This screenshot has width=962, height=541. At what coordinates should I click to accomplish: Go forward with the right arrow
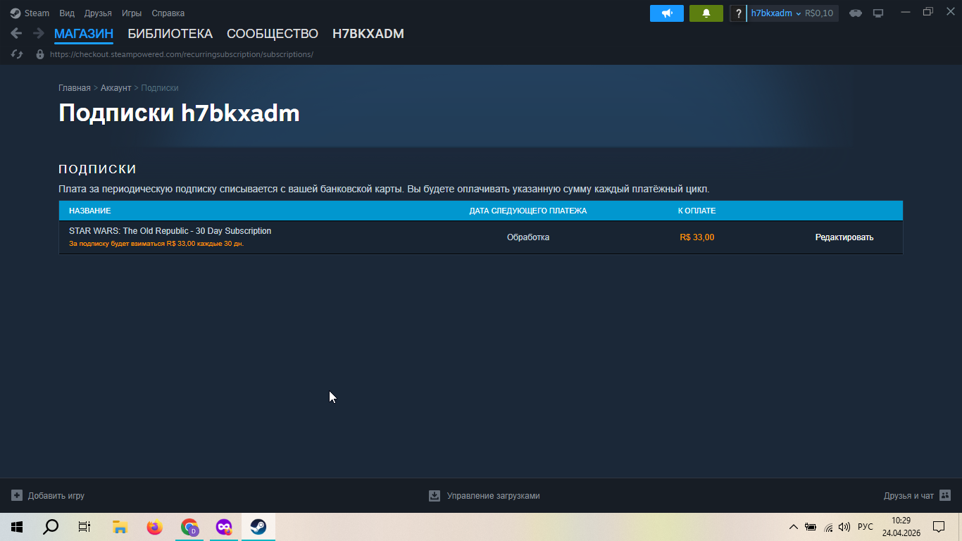(38, 33)
